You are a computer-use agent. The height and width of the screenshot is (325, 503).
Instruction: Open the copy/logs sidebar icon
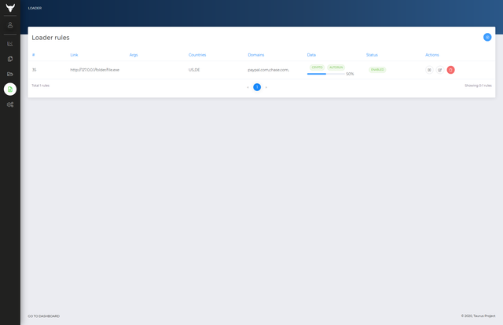pos(10,59)
